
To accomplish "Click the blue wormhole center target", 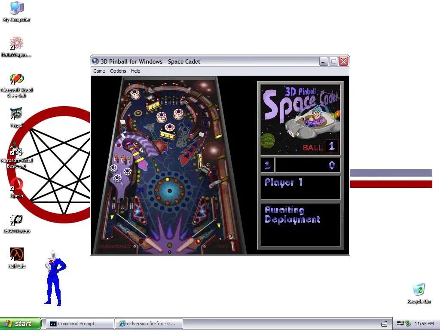I will click(x=169, y=191).
